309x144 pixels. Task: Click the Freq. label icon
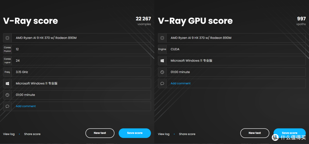(7, 72)
